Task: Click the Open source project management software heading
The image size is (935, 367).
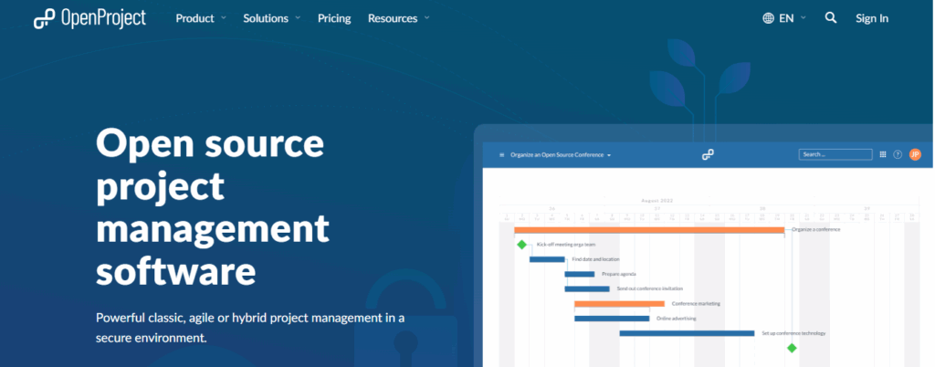Action: [x=213, y=207]
